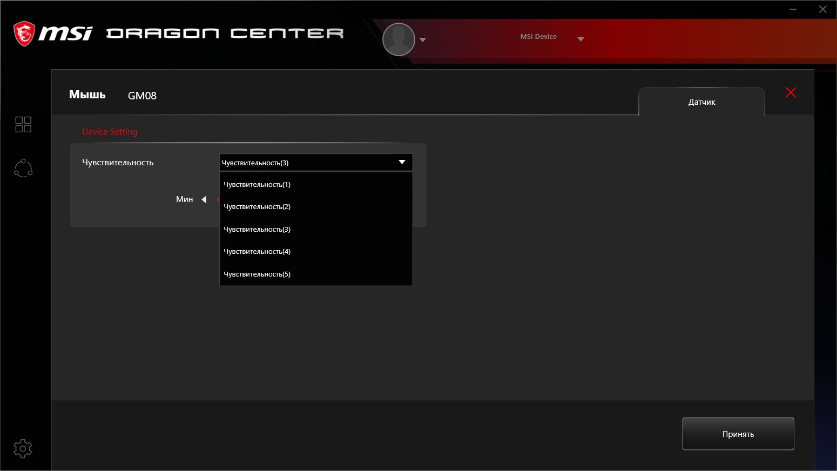Click the user profile avatar
The height and width of the screenshot is (471, 837).
399,39
